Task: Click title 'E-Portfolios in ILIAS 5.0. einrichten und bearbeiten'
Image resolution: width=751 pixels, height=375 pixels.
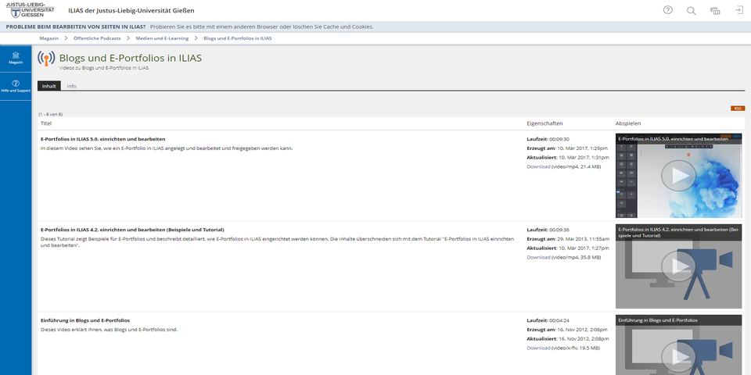Action: coord(103,139)
